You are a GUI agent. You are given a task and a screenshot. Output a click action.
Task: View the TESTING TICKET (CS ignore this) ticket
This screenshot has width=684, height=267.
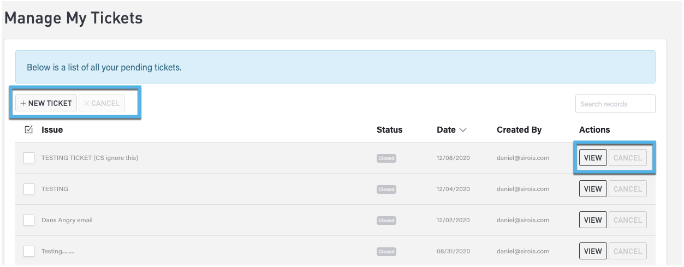point(592,158)
